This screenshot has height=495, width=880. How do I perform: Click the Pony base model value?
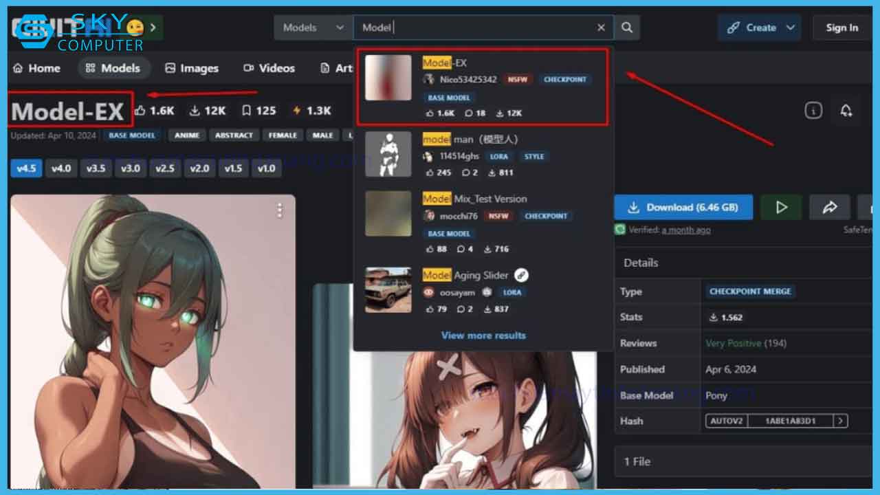point(716,395)
